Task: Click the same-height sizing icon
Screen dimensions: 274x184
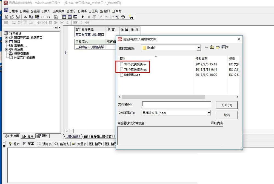Action: (x=81, y=22)
